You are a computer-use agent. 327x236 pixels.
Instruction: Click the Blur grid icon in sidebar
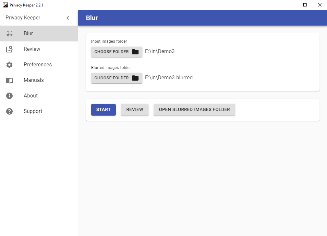[9, 34]
